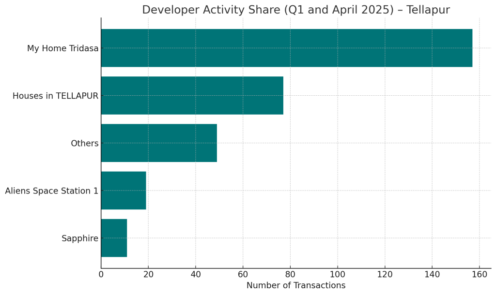Screen dimensions: 496x295
Task: Click the 'Aliens Space Station 1' label
Action: [x=51, y=191]
